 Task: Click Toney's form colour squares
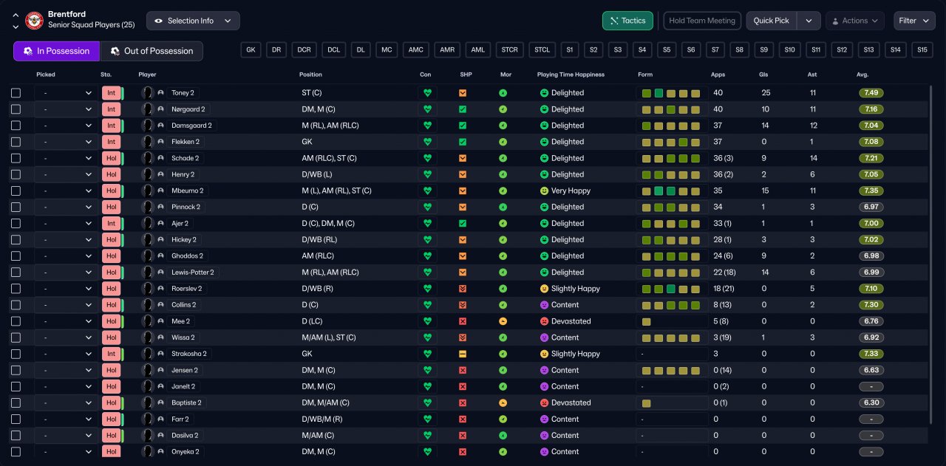tap(671, 93)
